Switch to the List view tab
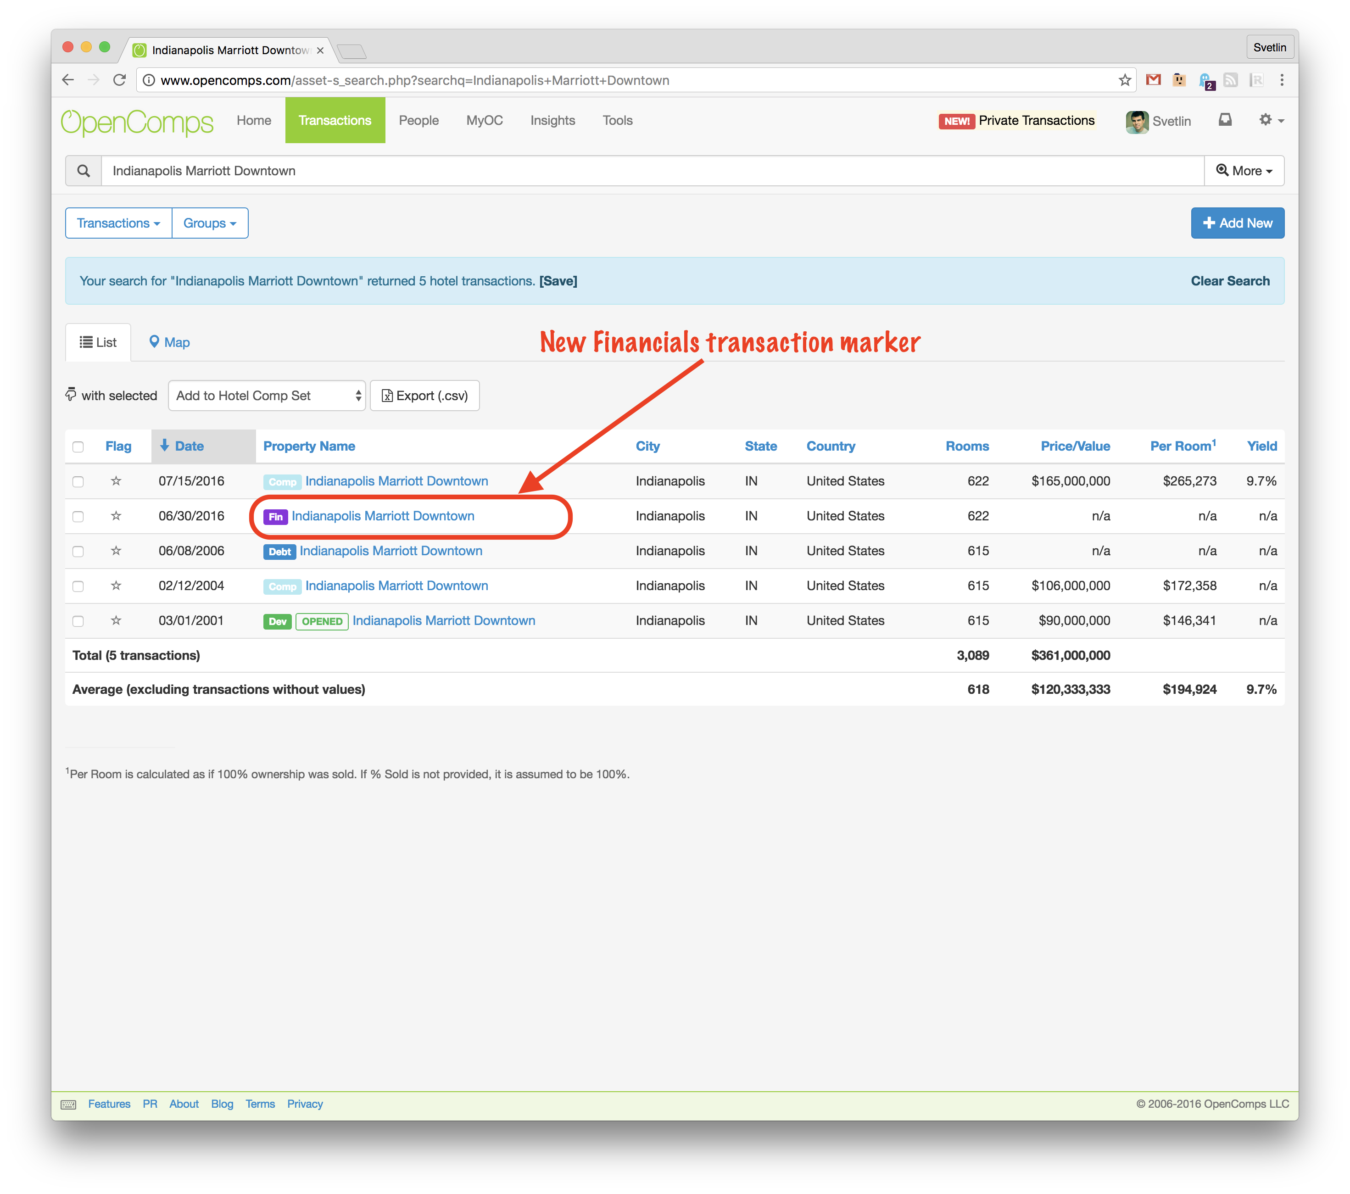Viewport: 1350px width, 1194px height. pyautogui.click(x=98, y=342)
